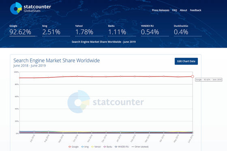Image resolution: width=227 pixels, height=151 pixels.
Task: Click the July 2018 x-axis label
Action: (x=32, y=138)
